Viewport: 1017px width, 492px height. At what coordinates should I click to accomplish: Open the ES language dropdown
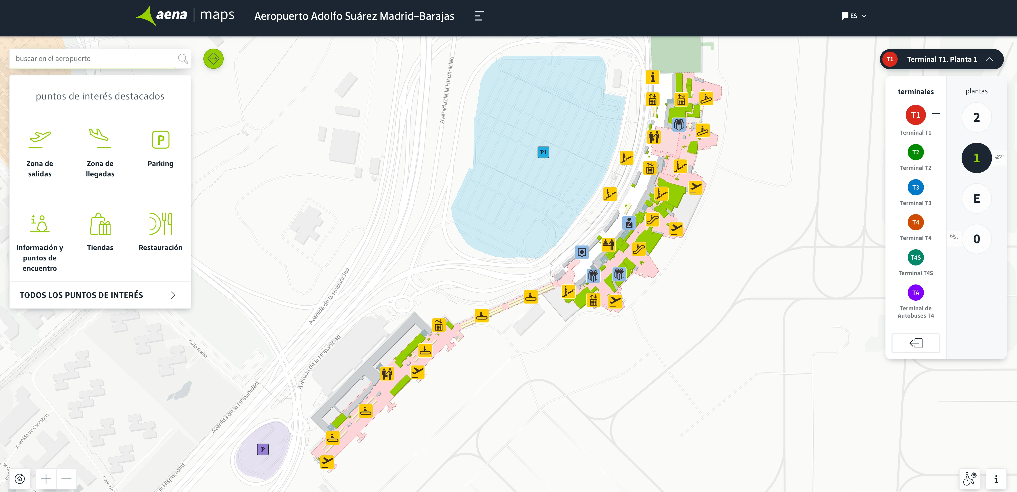(x=854, y=16)
